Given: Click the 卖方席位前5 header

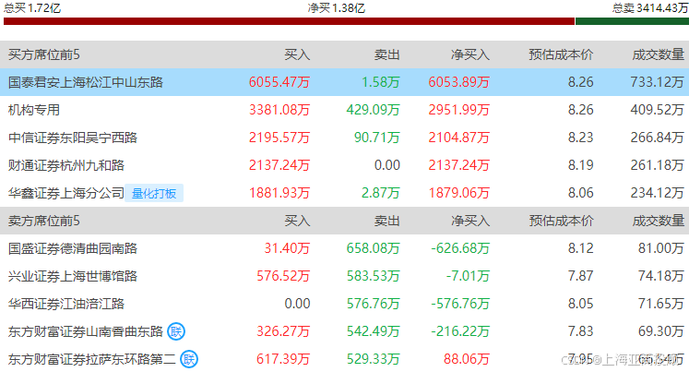Looking at the screenshot, I should click(x=44, y=221).
